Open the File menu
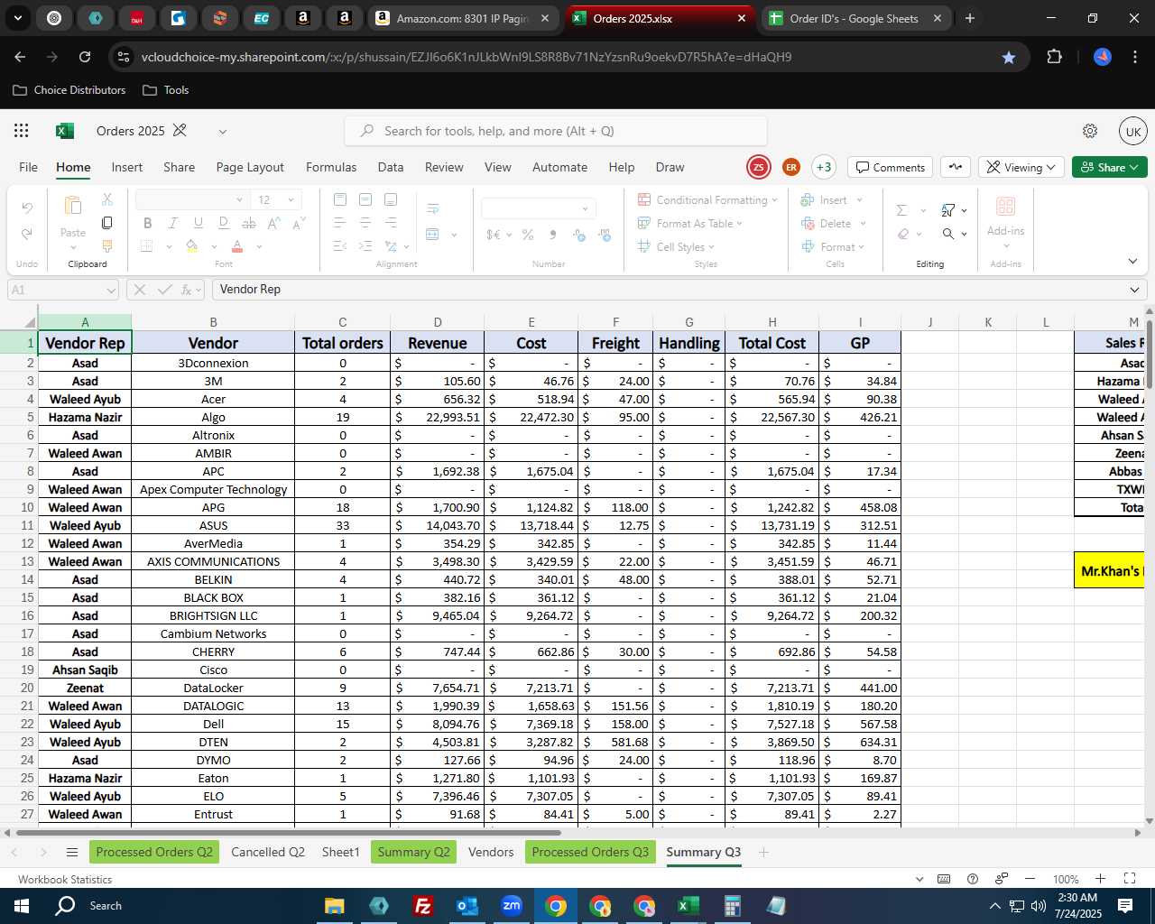The height and width of the screenshot is (924, 1155). coord(29,167)
